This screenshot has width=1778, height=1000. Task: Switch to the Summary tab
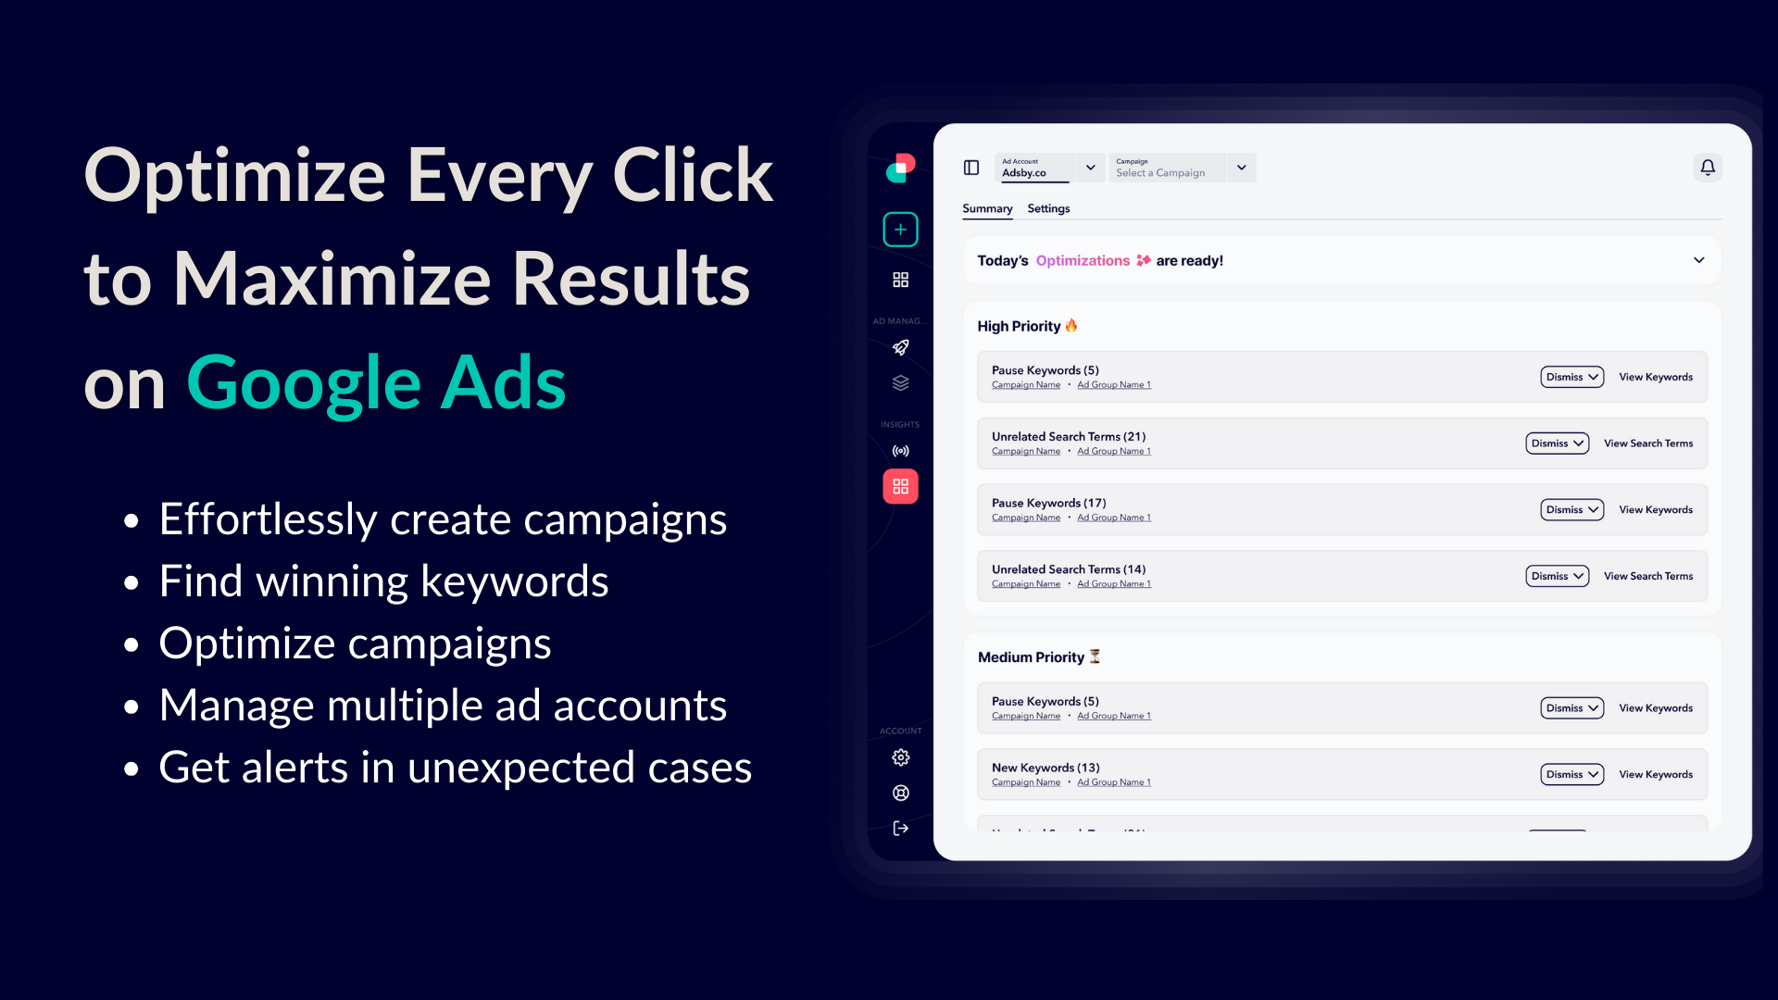986,208
